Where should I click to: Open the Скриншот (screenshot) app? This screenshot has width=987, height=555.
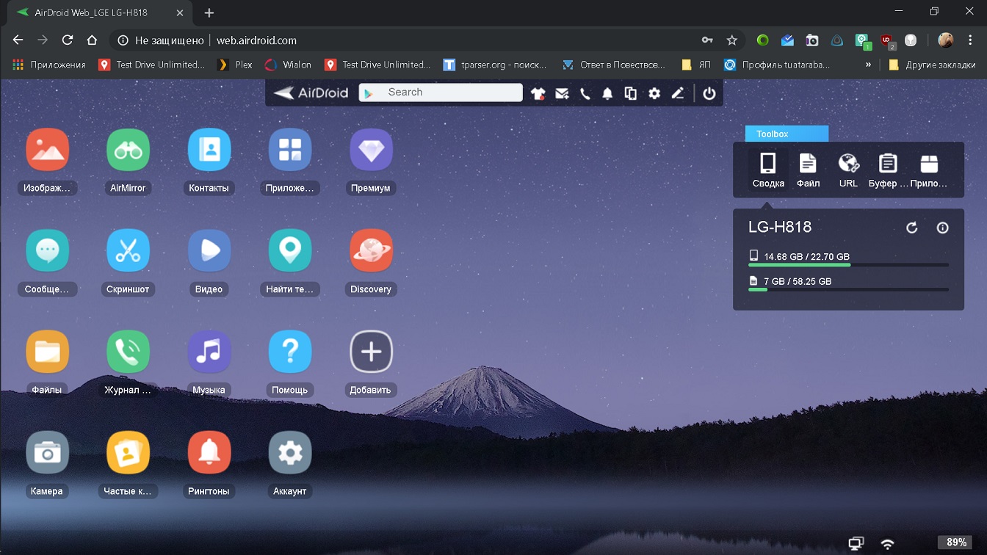[x=128, y=251]
